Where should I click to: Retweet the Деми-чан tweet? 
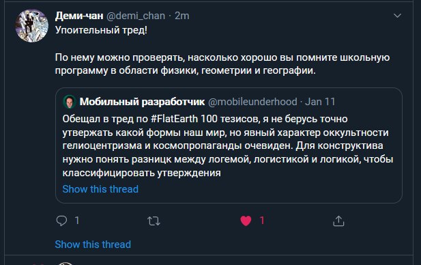click(154, 221)
